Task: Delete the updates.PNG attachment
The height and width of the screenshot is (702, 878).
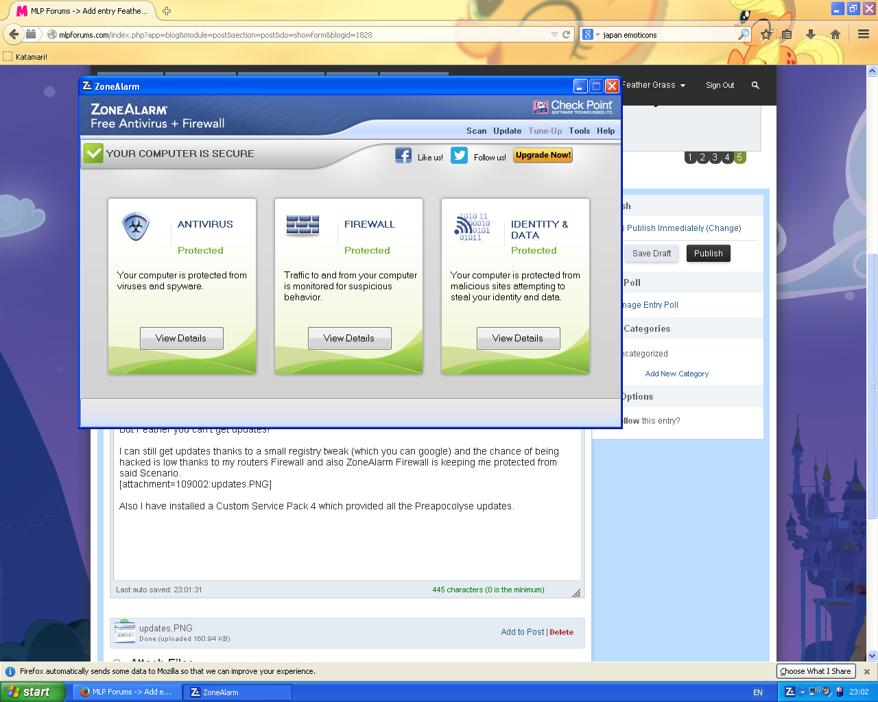Action: point(562,632)
